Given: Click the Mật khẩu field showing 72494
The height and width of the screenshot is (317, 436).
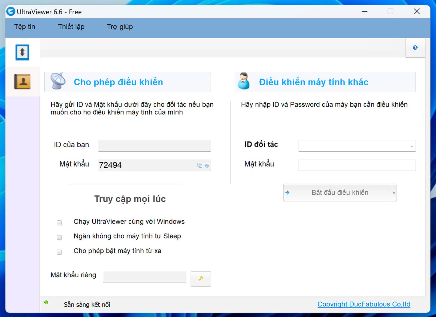Looking at the screenshot, I should point(155,165).
